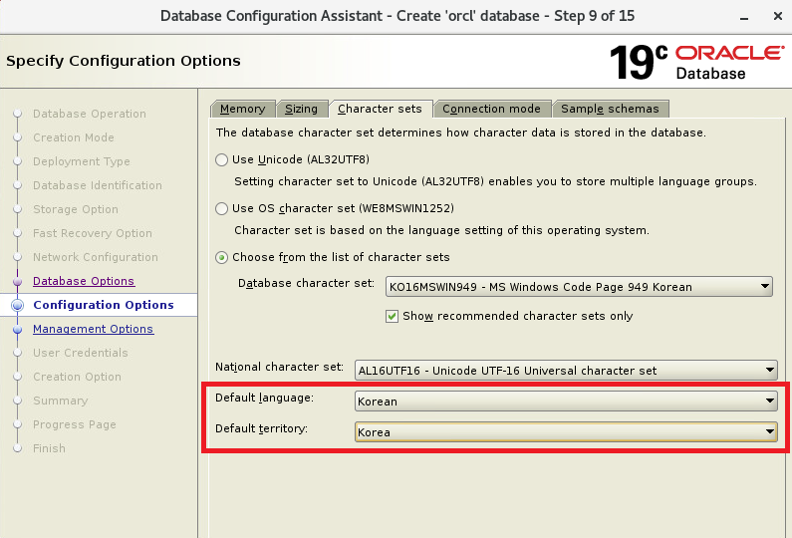The image size is (792, 538).
Task: Go to the Database Options step link
Action: pyautogui.click(x=84, y=281)
